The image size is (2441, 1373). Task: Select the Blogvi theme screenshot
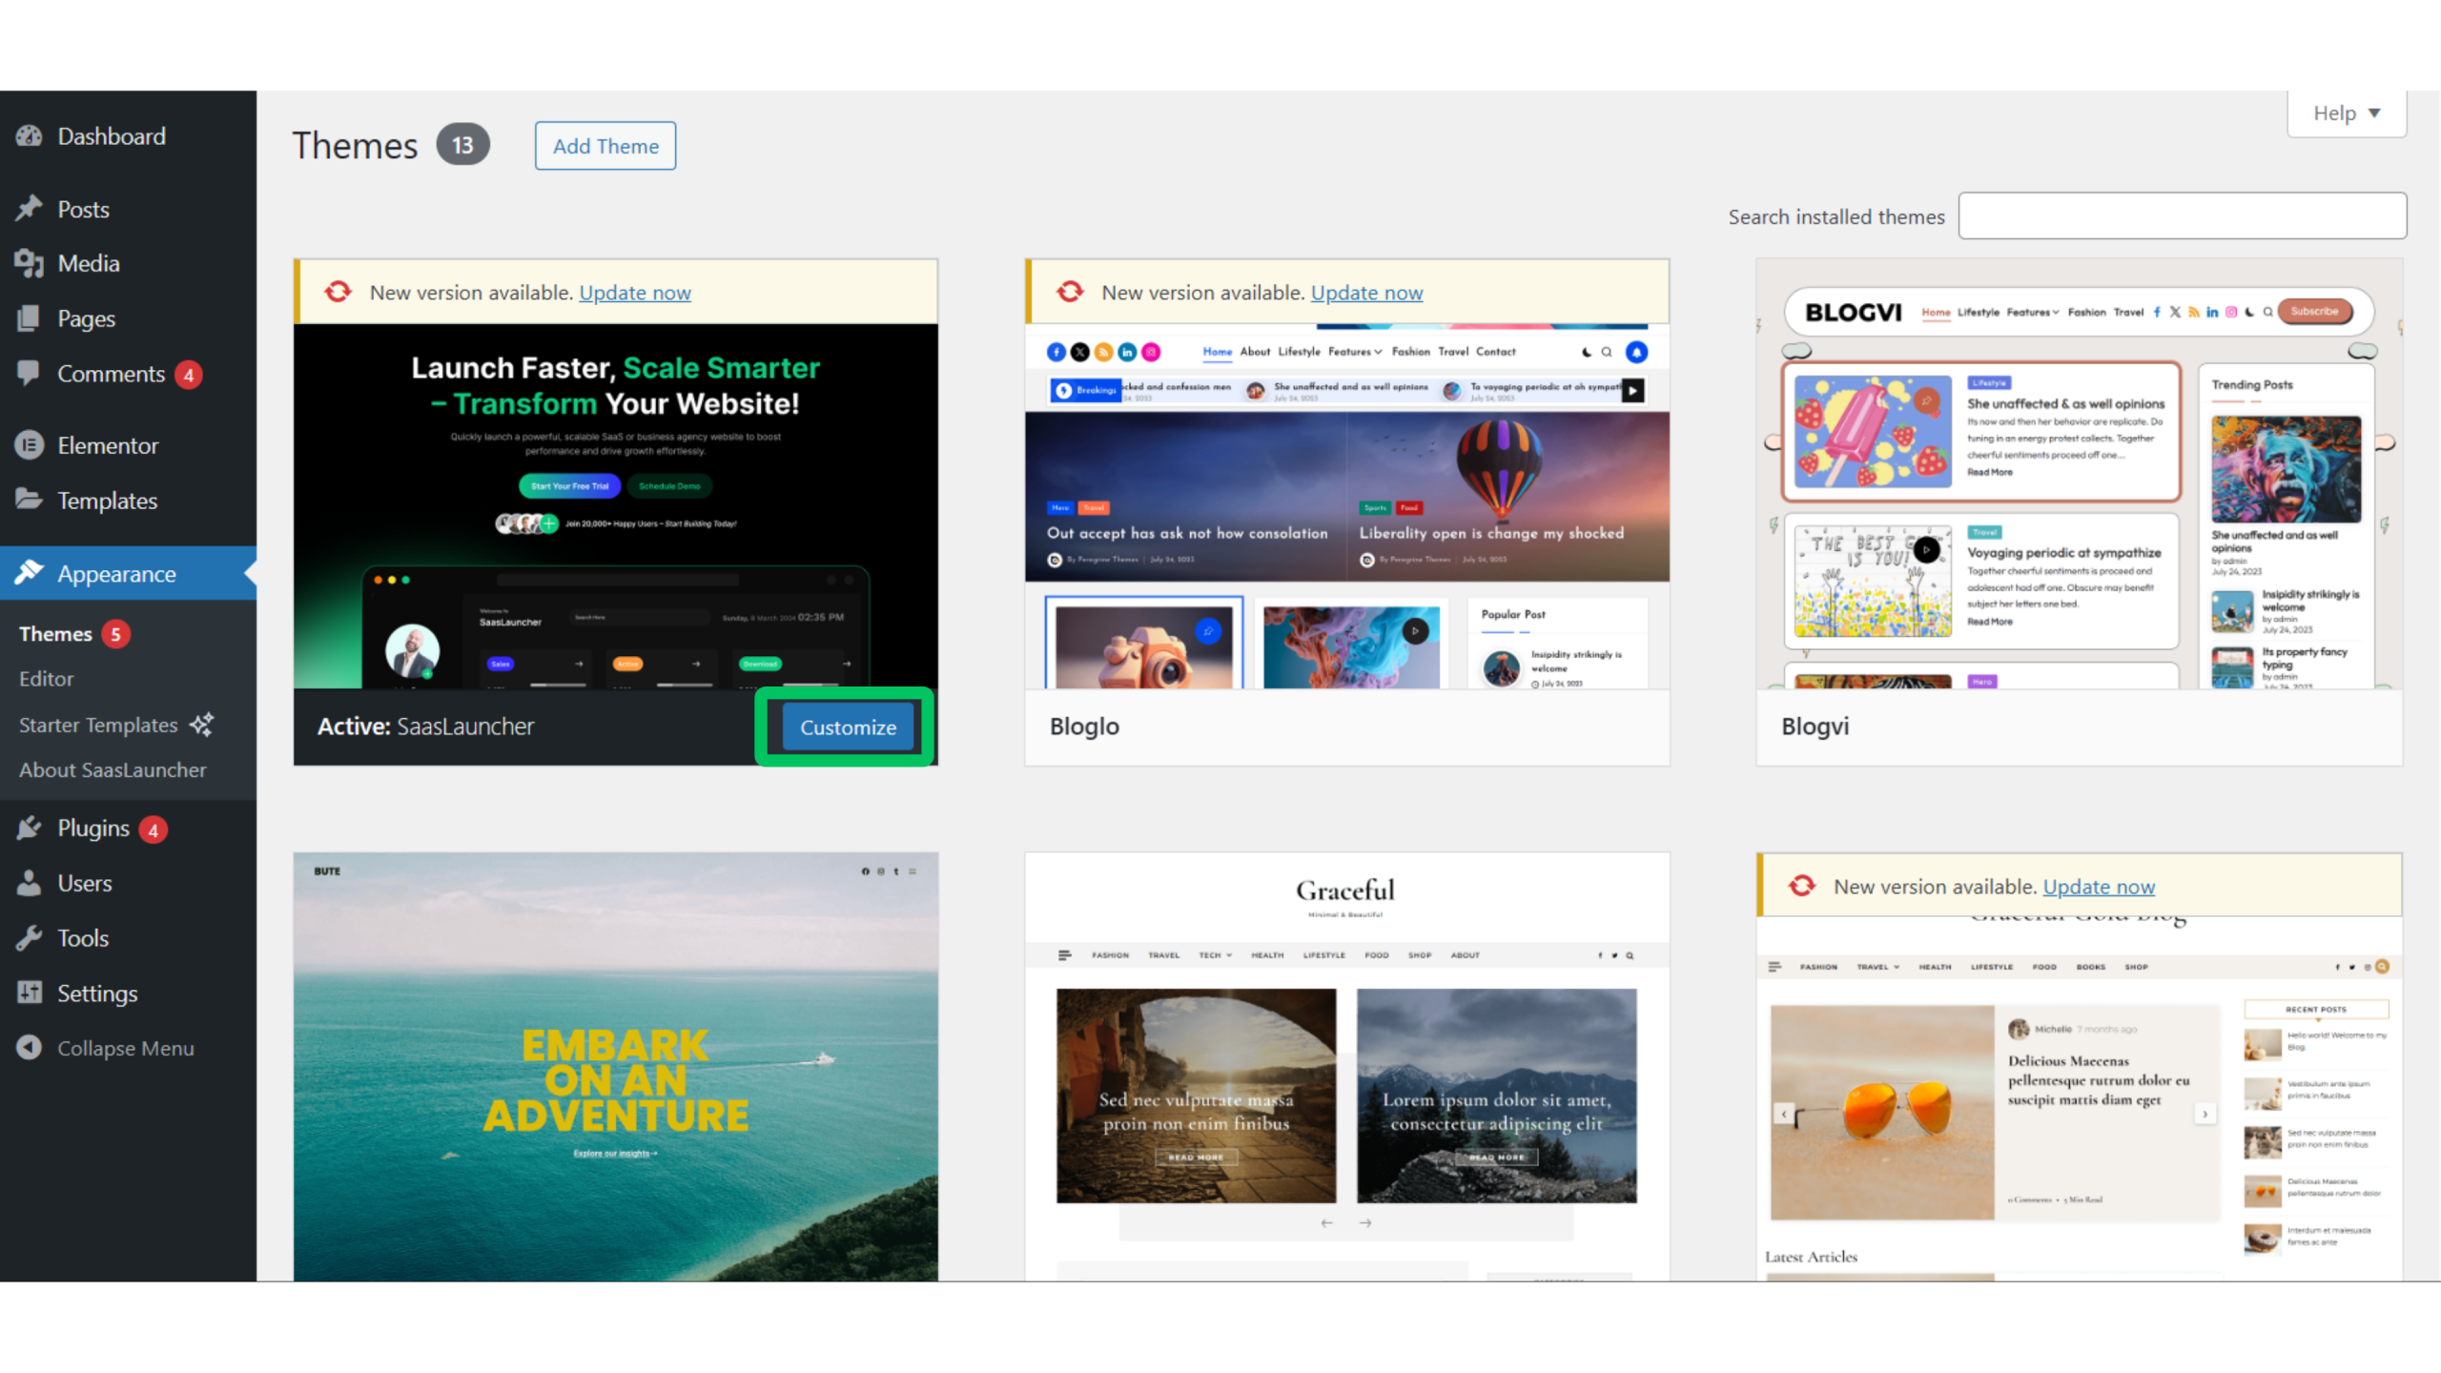[x=2080, y=474]
